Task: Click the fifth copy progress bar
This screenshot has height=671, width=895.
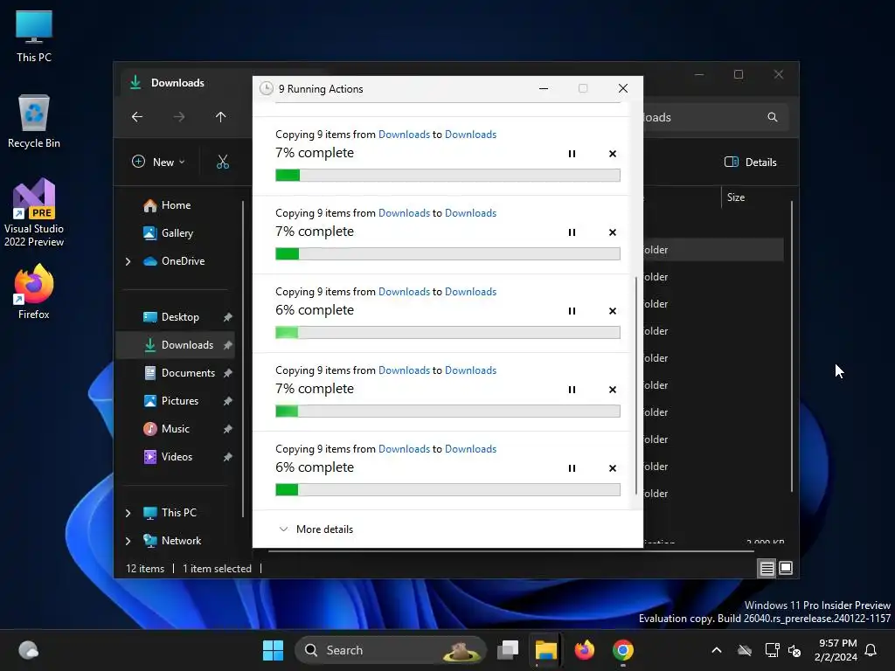Action: coord(447,489)
